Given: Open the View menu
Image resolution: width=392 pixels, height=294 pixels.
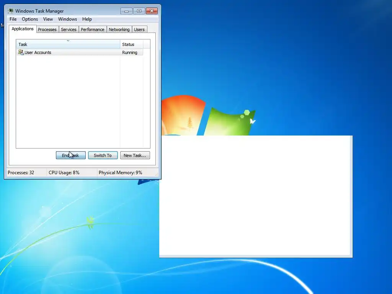Looking at the screenshot, I should pos(48,19).
